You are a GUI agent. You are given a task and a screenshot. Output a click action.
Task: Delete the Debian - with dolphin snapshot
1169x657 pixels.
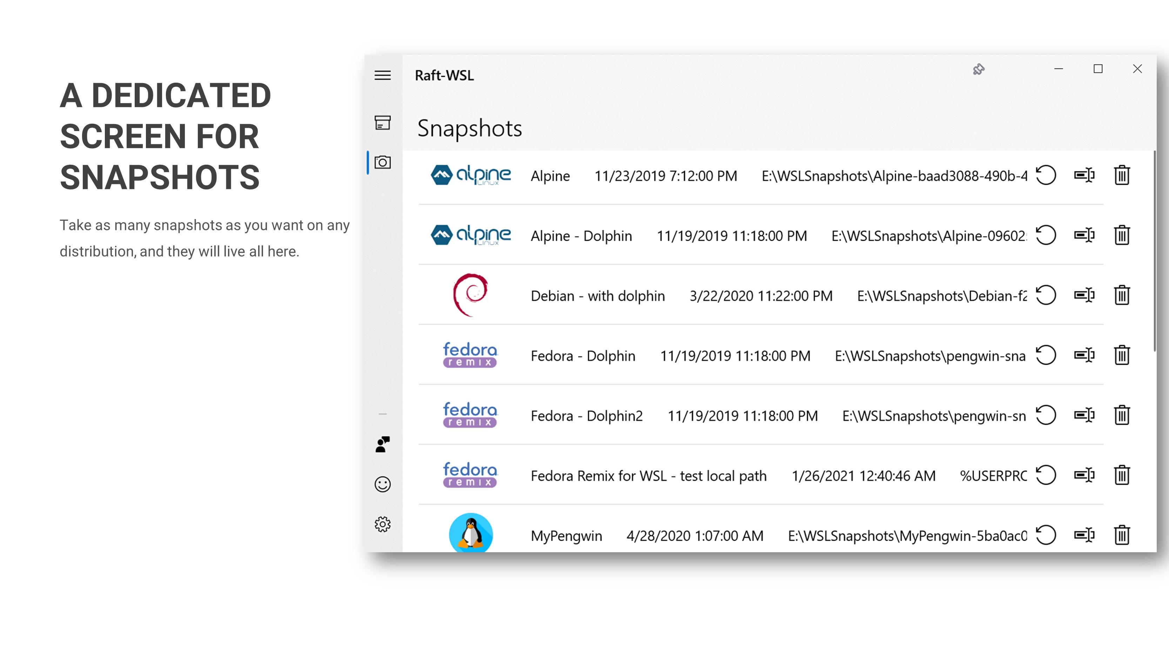(x=1122, y=295)
